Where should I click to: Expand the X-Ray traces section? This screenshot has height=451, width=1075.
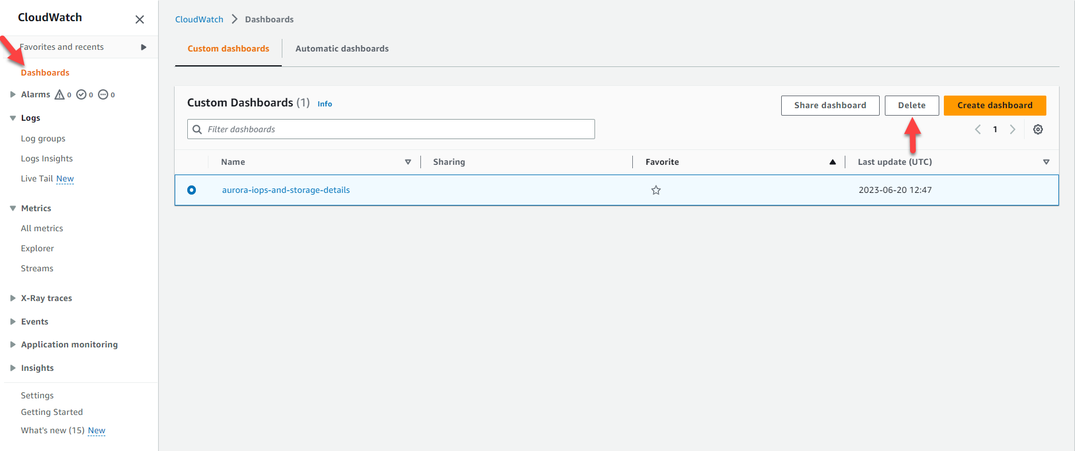[x=13, y=298]
